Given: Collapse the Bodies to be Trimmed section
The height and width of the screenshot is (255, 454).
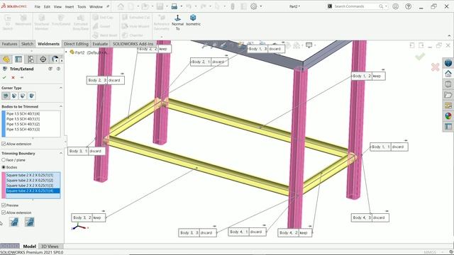Looking at the screenshot, I should click(61, 107).
